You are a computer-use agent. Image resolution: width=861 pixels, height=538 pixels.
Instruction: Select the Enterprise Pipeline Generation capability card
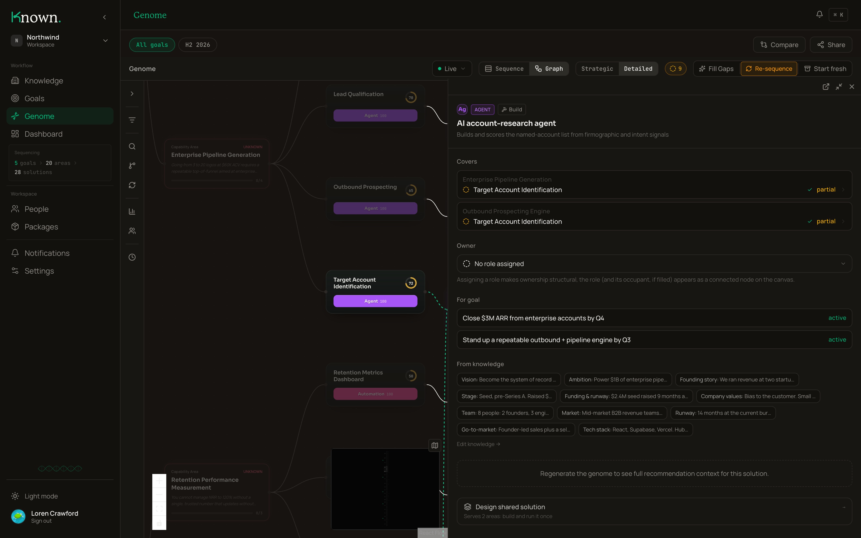(217, 164)
